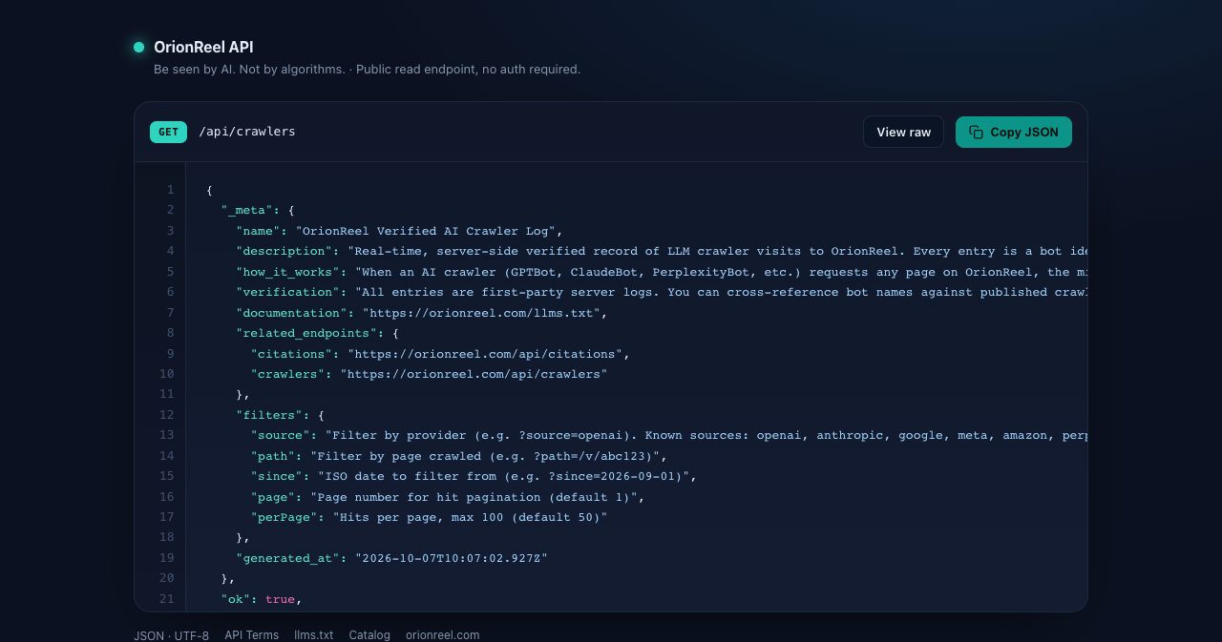Viewport: 1222px width, 642px height.
Task: Click the "since" key on line 15
Action: click(277, 476)
